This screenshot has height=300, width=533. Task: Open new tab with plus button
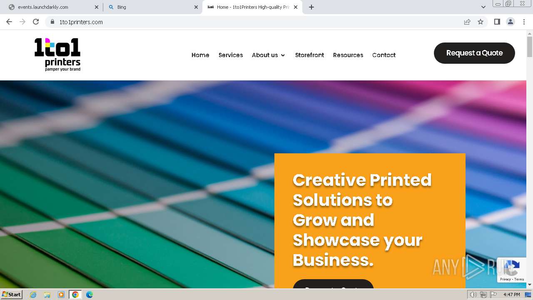click(x=311, y=7)
